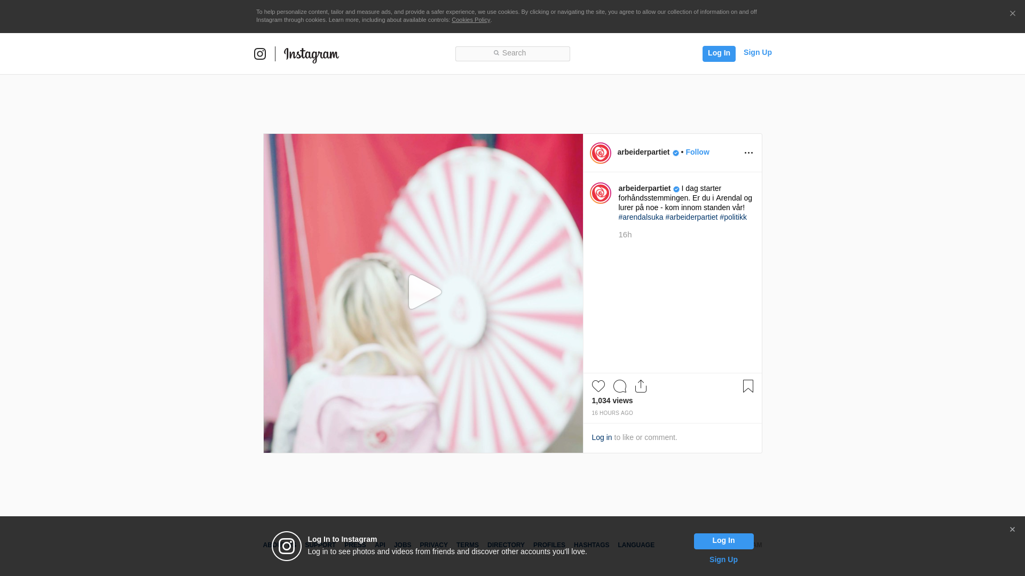Click the Instagram wordmark logo
The height and width of the screenshot is (576, 1025).
[311, 54]
